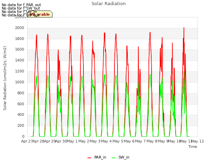
Task: Click the 1600 y-axis tick label
Action: click(x=20, y=50)
